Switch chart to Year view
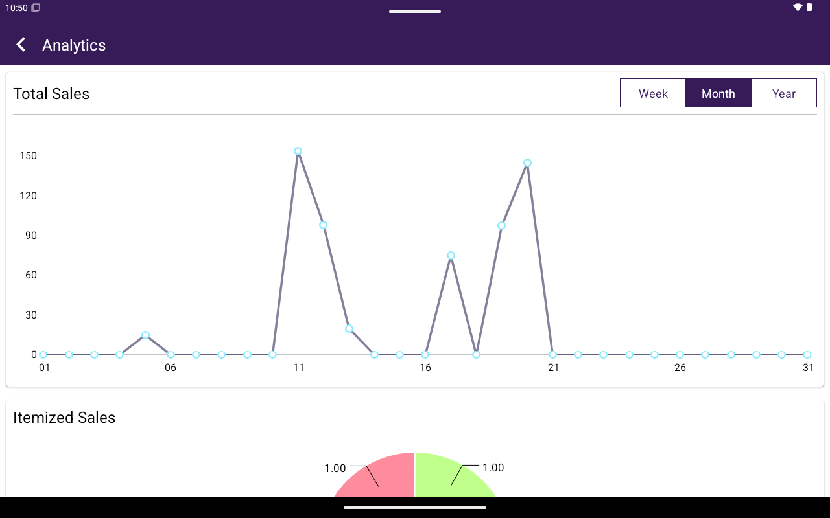This screenshot has height=518, width=830. coord(783,93)
